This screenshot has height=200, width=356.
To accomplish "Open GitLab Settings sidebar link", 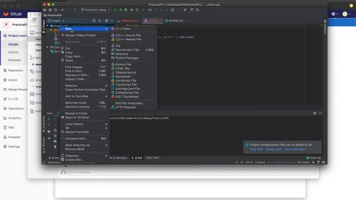I will (x=14, y=147).
